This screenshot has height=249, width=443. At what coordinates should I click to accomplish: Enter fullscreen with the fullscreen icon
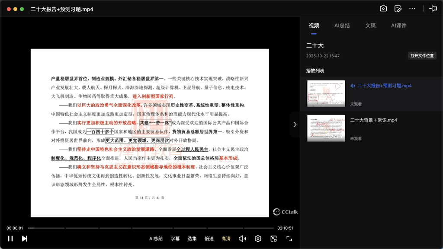289,238
